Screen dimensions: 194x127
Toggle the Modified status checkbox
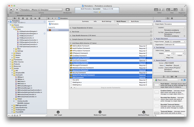tap(165, 65)
